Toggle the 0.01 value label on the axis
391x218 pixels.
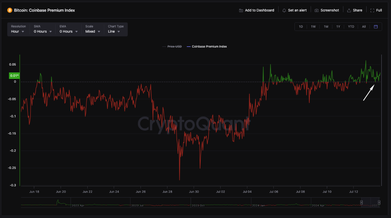[x=14, y=75]
